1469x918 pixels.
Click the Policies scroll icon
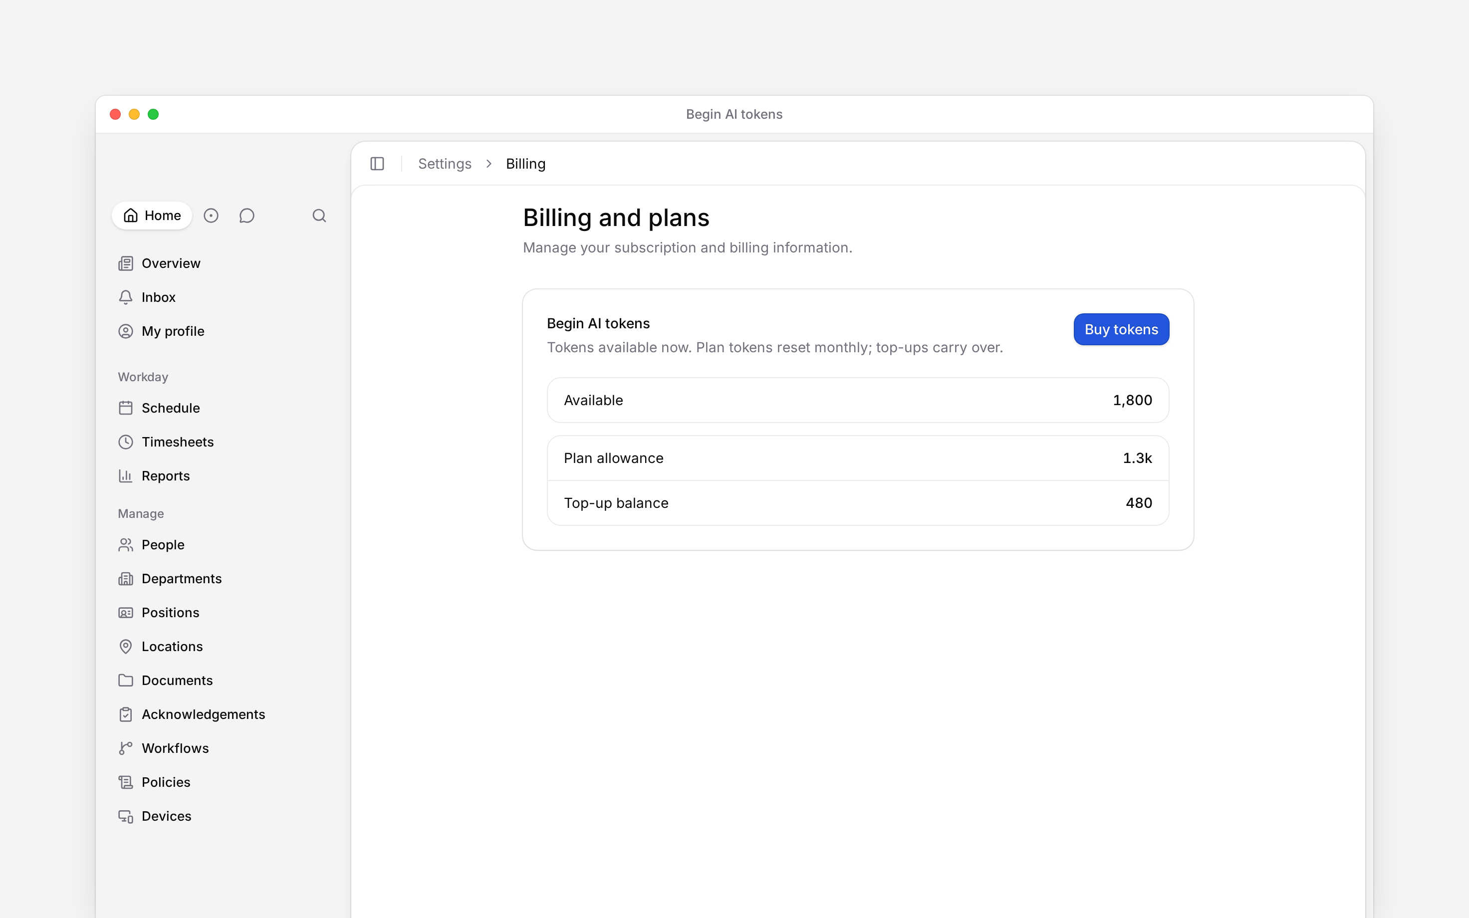tap(126, 783)
